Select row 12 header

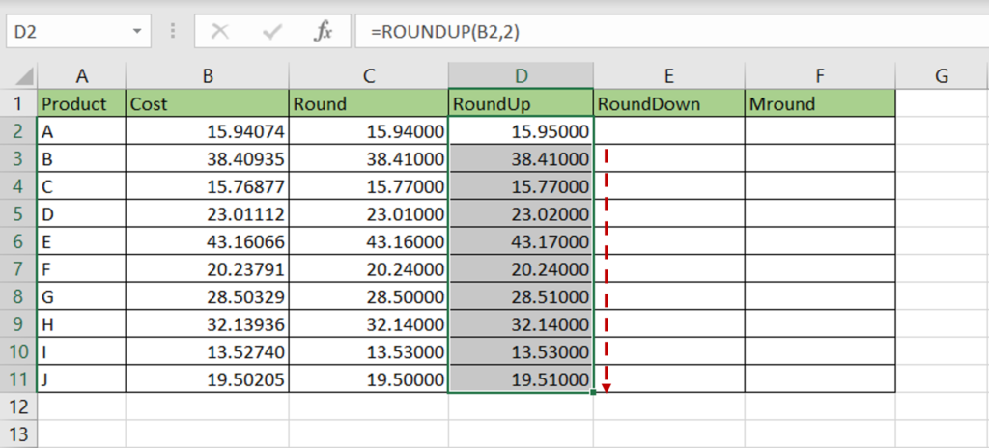click(18, 407)
